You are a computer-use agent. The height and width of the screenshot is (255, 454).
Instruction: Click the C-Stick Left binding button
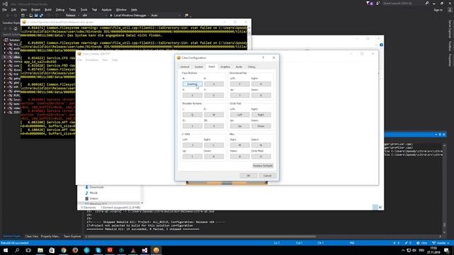pos(192,145)
